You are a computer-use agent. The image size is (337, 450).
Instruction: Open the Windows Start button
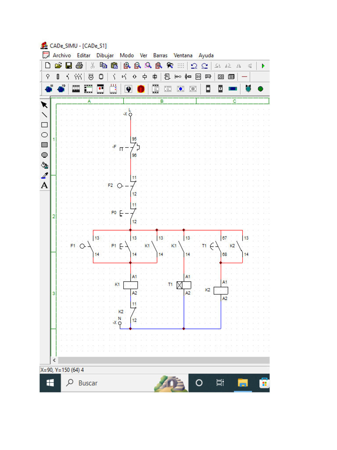(x=50, y=383)
